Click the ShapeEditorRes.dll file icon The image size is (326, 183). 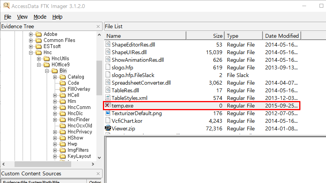tap(108, 44)
